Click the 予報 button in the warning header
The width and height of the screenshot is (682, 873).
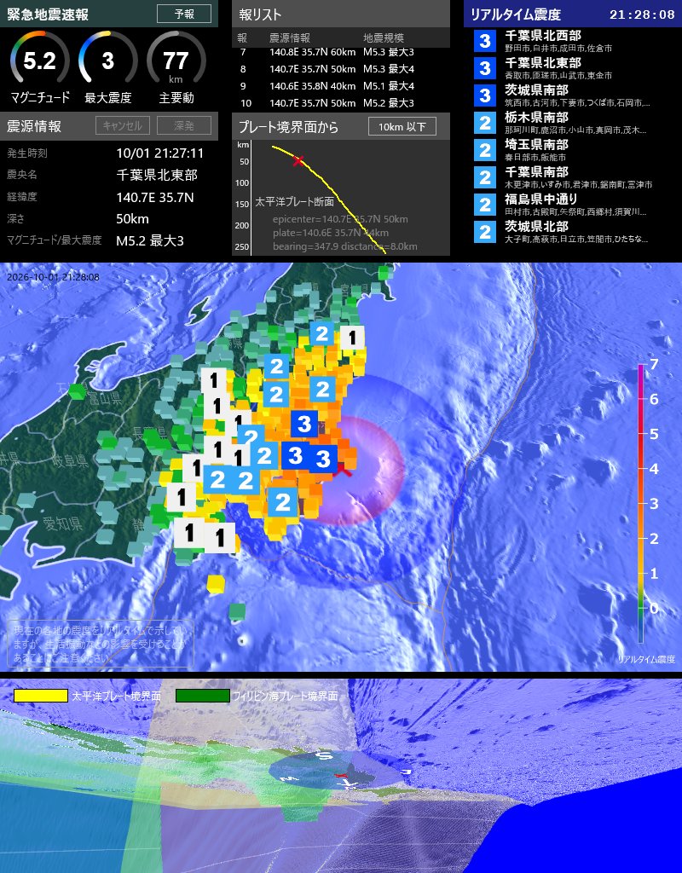pos(184,14)
